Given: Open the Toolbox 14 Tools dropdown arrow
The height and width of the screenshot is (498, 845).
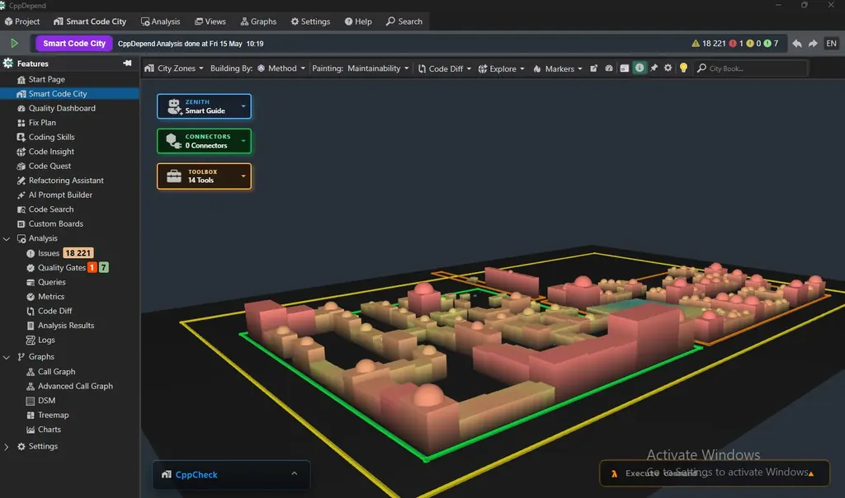Looking at the screenshot, I should pos(243,176).
